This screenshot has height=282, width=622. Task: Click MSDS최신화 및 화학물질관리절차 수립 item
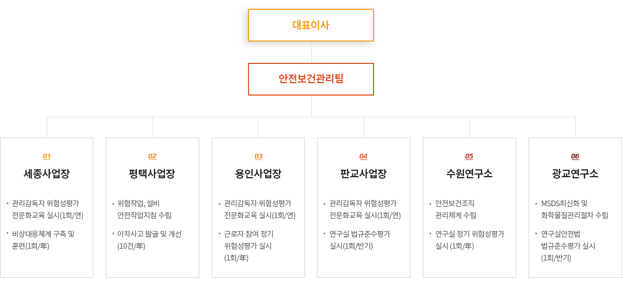[574, 209]
